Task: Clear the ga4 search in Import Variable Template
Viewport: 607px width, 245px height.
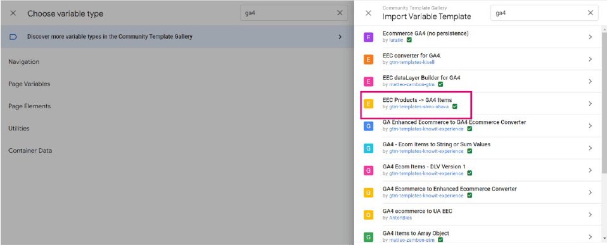Action: [x=591, y=13]
